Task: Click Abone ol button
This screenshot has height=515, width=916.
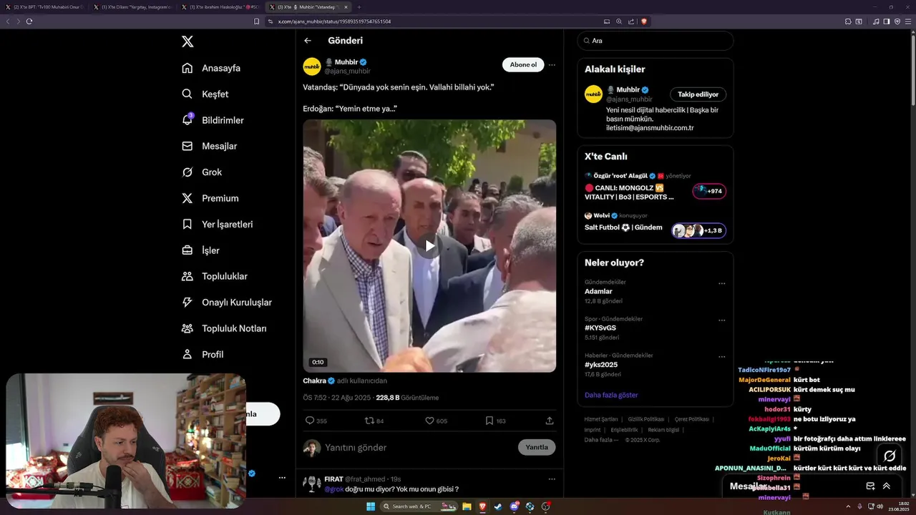Action: [523, 64]
